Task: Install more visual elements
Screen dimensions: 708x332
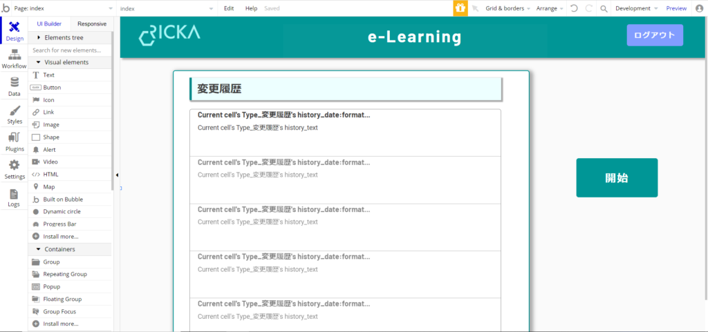Action: [x=70, y=236]
